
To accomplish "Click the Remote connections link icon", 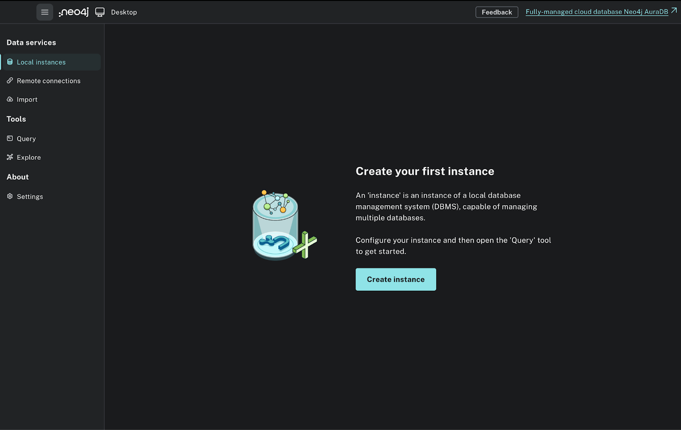I will pyautogui.click(x=10, y=80).
